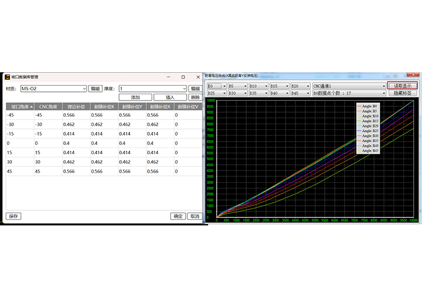Cancel with the 取消 button
Screen dimensions: 422x289
194,216
